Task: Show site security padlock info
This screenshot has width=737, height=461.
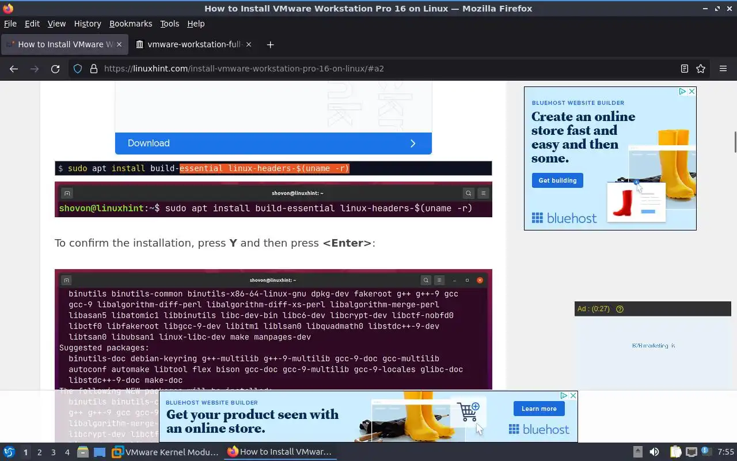Action: click(94, 69)
